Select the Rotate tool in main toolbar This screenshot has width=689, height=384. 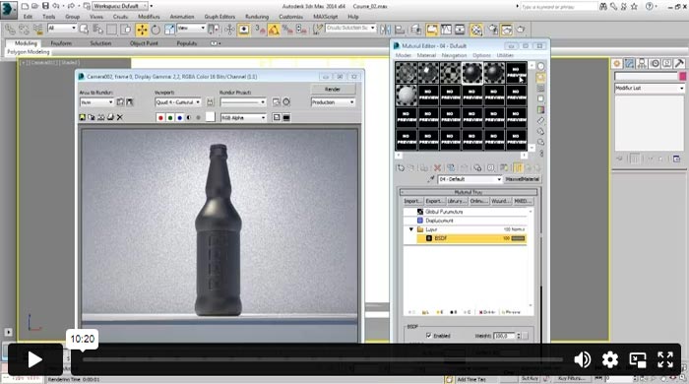tap(156, 30)
